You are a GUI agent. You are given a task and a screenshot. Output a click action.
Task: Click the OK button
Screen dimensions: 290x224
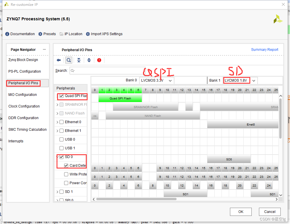(x=241, y=212)
